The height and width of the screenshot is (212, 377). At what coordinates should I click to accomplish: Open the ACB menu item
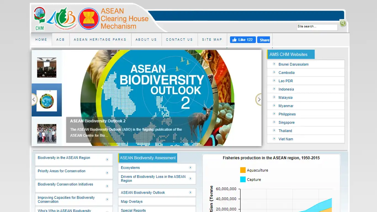pos(60,40)
